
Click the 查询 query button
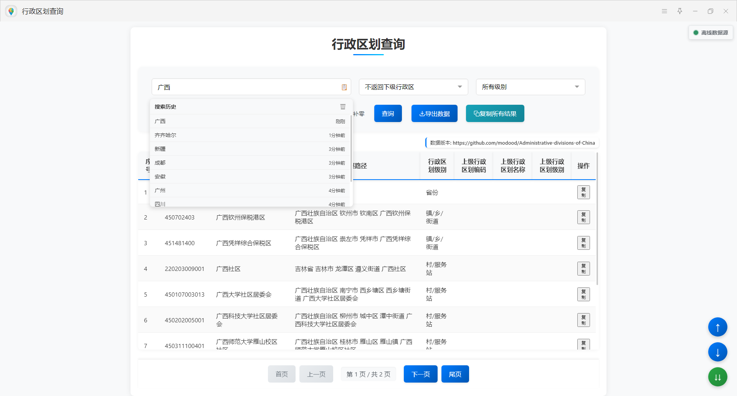(x=388, y=114)
